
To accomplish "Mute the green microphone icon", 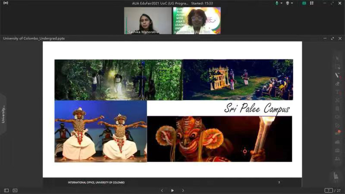I will coord(277,3).
